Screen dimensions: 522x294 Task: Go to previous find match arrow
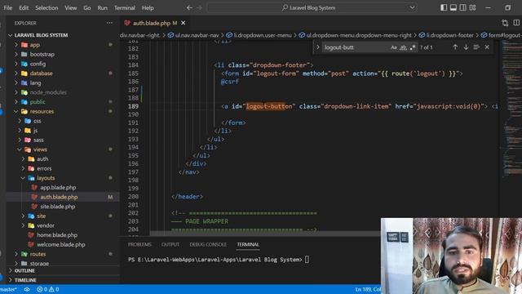455,47
